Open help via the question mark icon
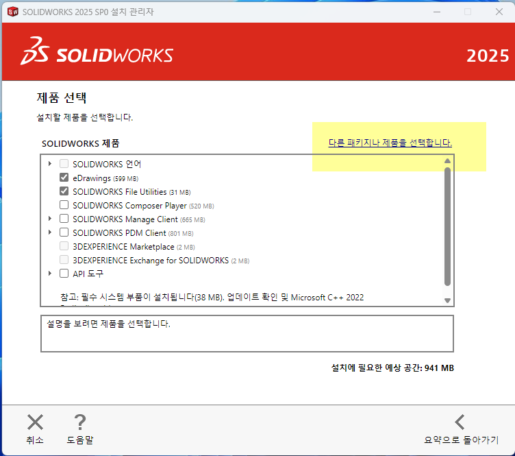The image size is (515, 456). click(80, 422)
